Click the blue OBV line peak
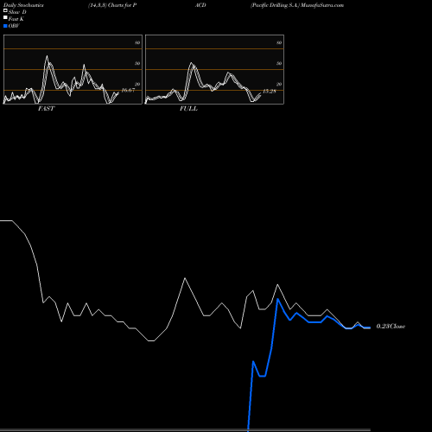This screenshot has height=432, width=432. coord(277,299)
